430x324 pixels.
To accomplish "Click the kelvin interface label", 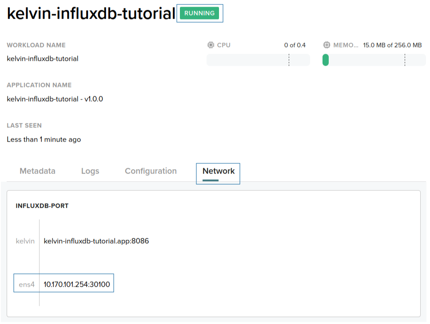I will 25,241.
